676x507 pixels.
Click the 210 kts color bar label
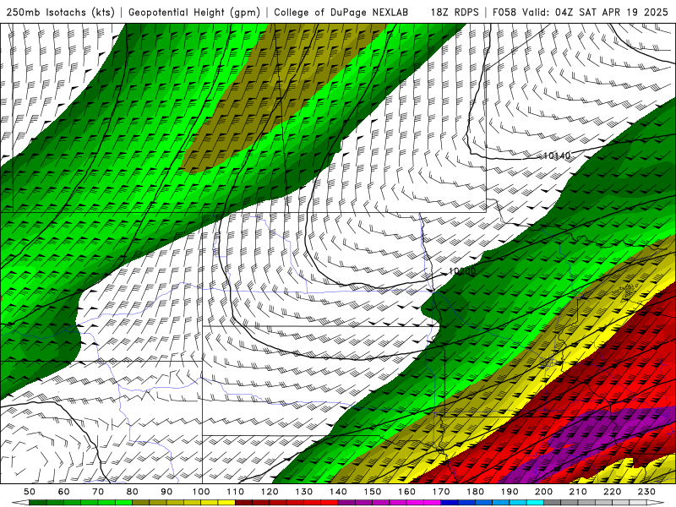coord(578,492)
